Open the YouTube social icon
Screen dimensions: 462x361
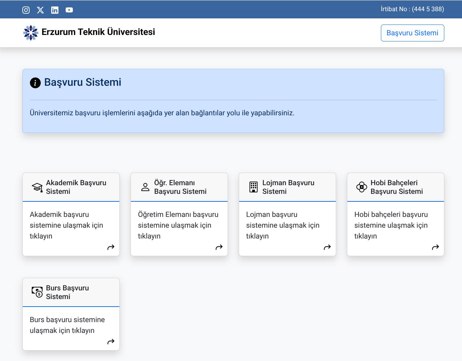click(69, 10)
